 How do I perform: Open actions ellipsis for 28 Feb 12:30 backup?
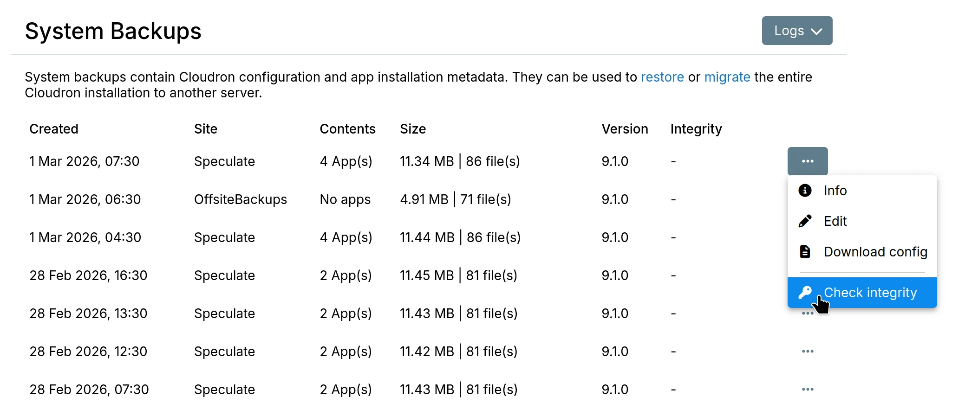coord(807,351)
